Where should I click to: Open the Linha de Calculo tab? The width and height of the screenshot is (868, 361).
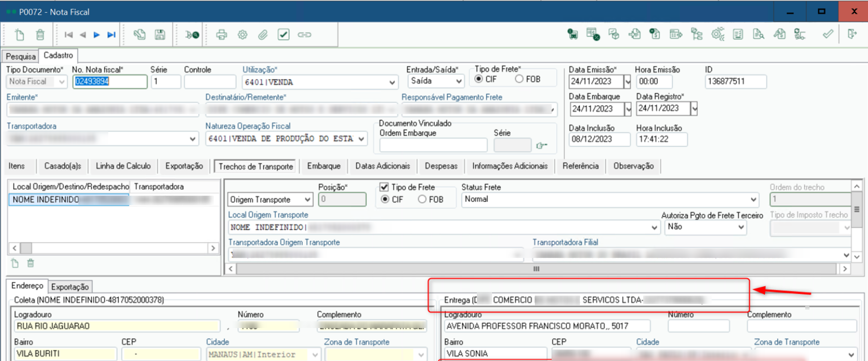coord(123,166)
